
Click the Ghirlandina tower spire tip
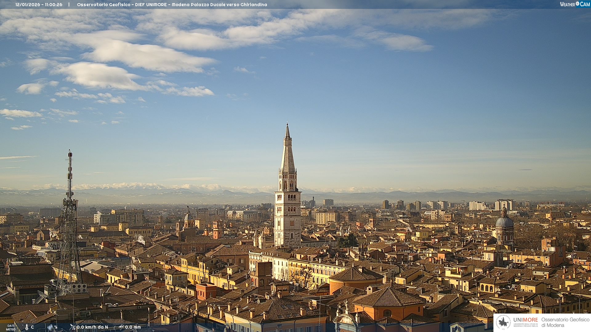coord(287,126)
